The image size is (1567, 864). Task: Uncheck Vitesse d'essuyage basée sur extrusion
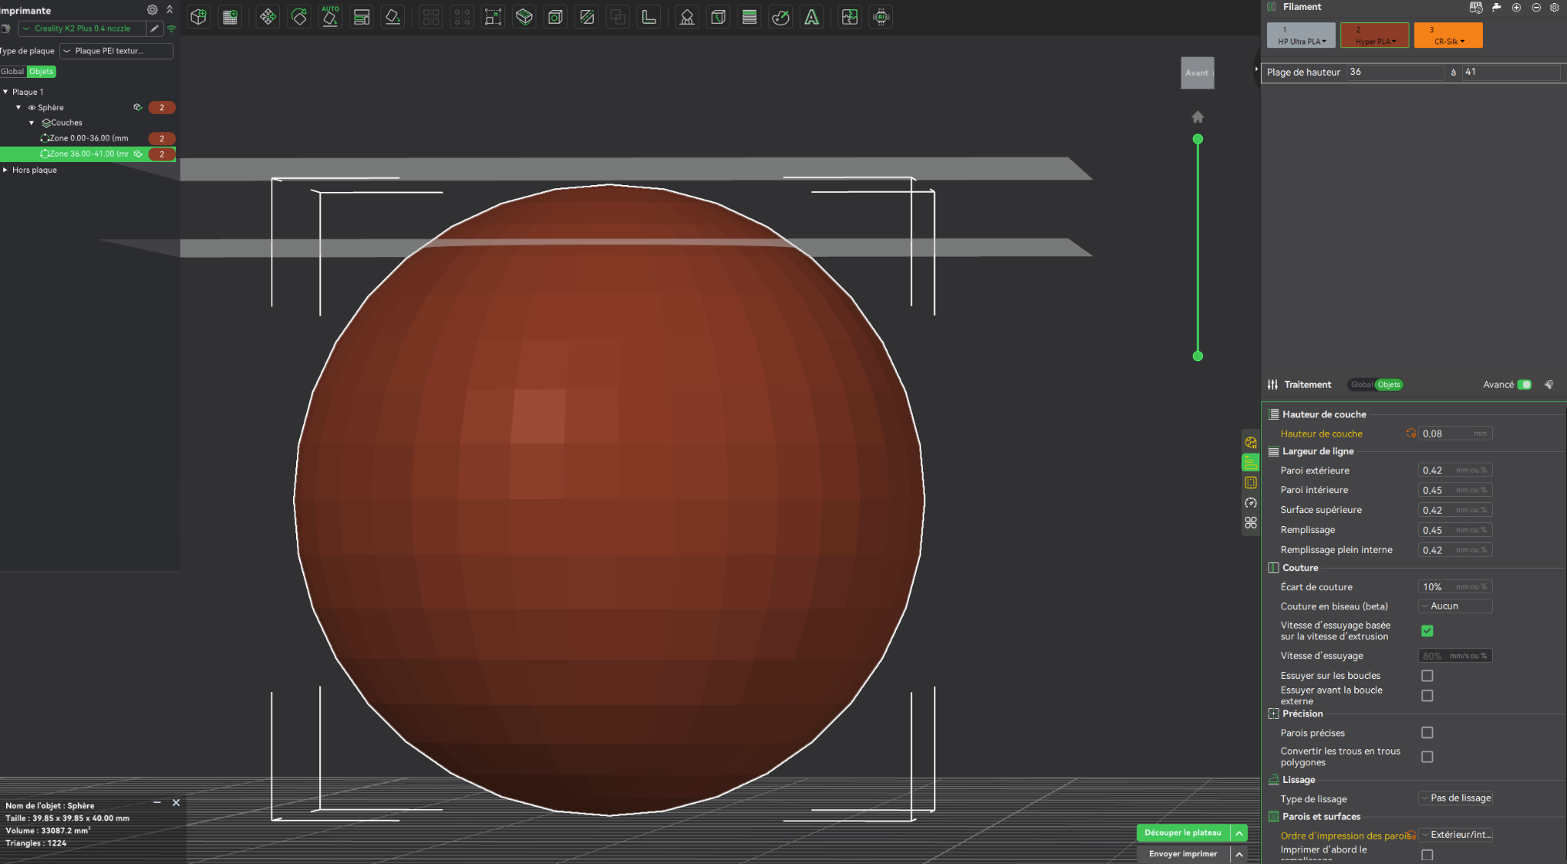1427,631
